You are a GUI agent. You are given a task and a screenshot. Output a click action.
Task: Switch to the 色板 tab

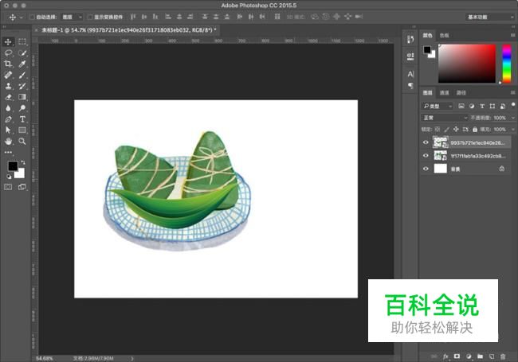[x=444, y=35]
